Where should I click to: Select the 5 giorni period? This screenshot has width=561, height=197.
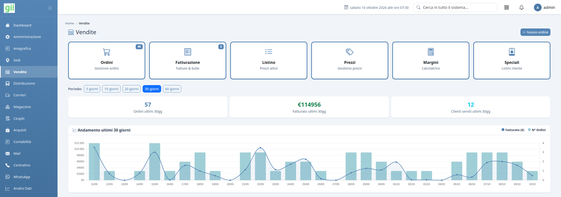point(92,89)
